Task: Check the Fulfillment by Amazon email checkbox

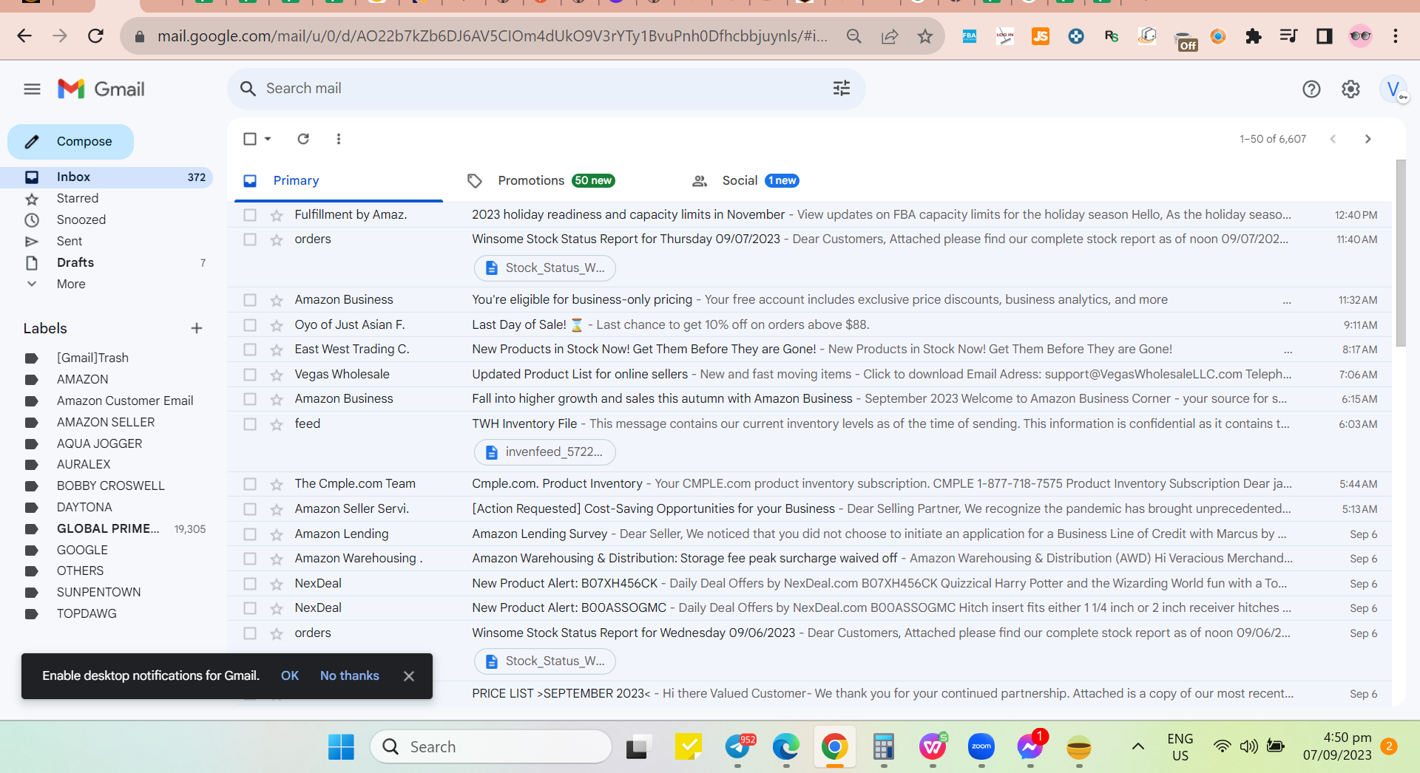Action: pyautogui.click(x=250, y=215)
